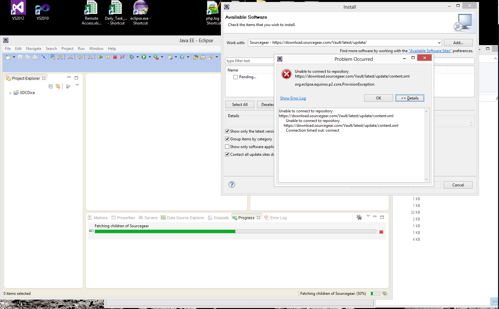Toggle Show only the latest versions checkbox
Viewport: 499px width, 309px height.
point(227,131)
